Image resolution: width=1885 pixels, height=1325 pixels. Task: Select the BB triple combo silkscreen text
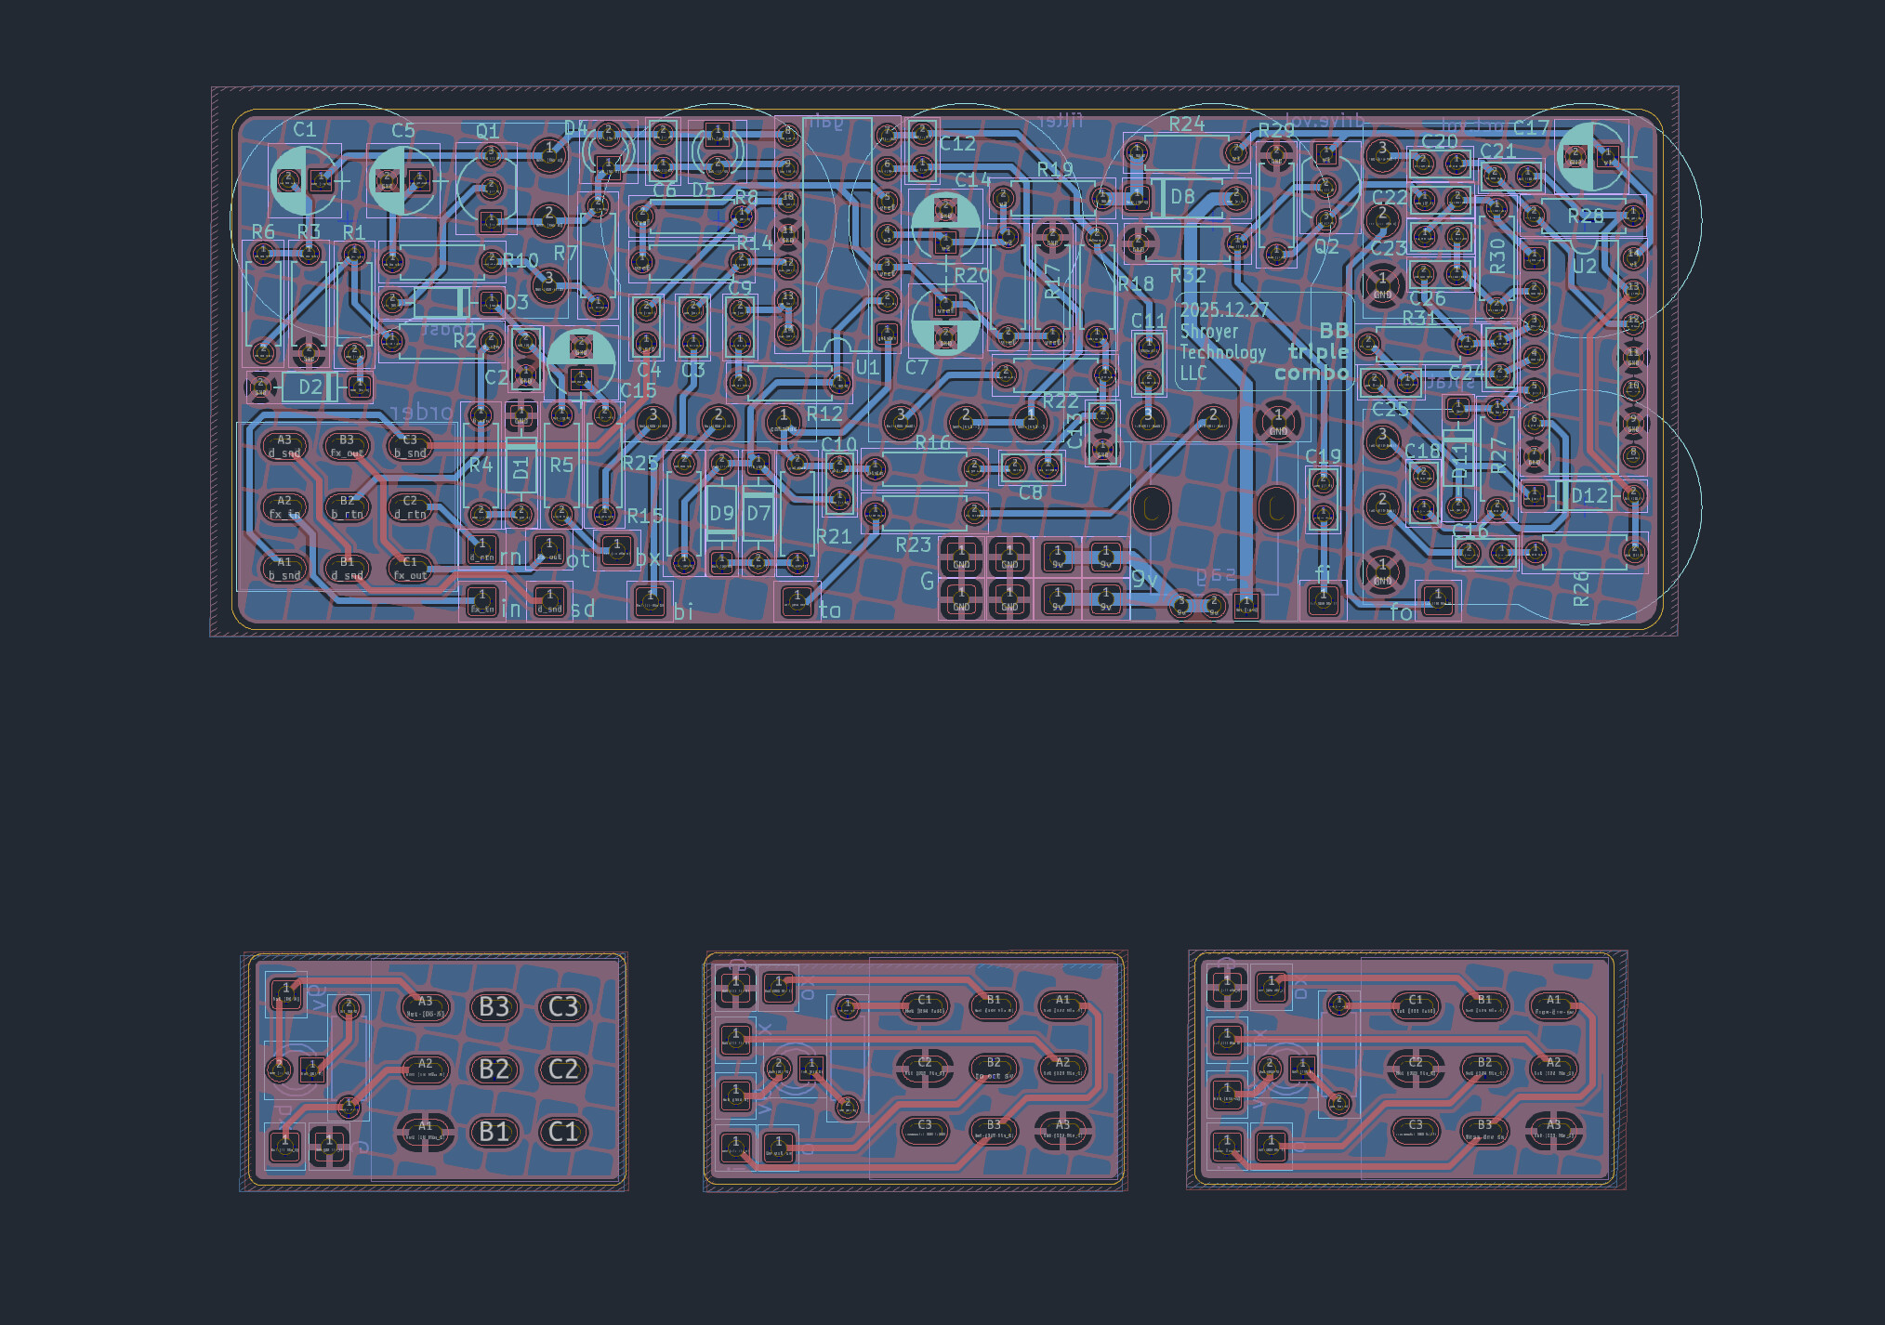point(1312,351)
